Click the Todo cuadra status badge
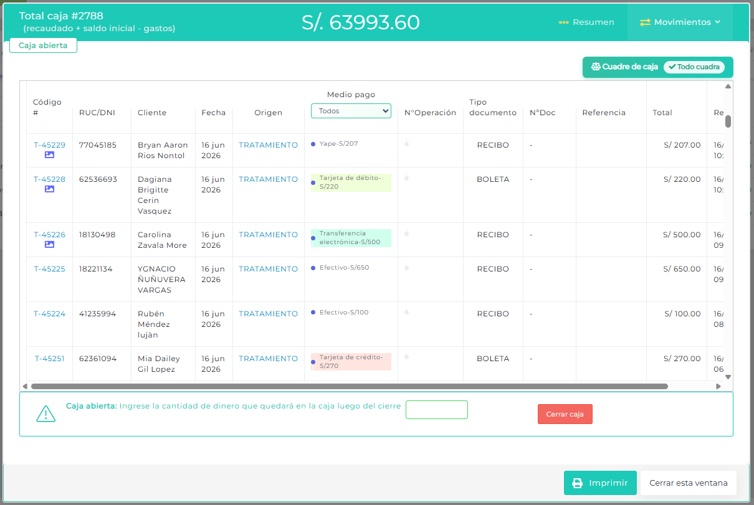This screenshot has width=754, height=505. point(694,67)
